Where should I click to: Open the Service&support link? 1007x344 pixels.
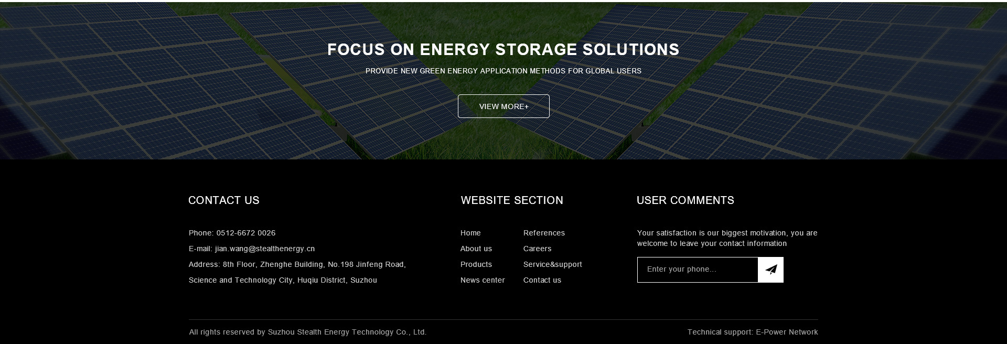[x=552, y=264]
